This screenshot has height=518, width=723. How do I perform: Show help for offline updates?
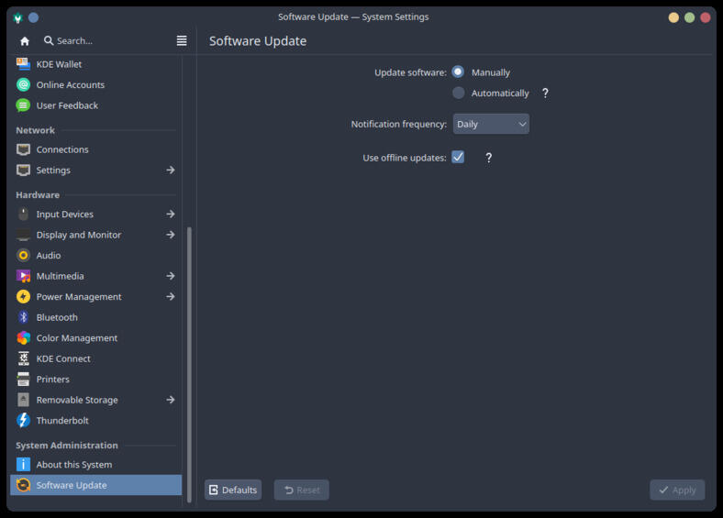489,158
